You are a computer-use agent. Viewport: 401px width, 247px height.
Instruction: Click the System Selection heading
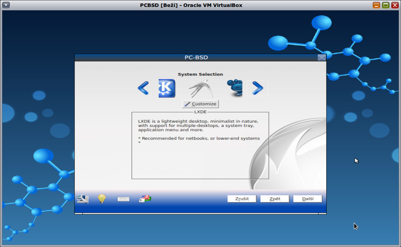click(200, 74)
